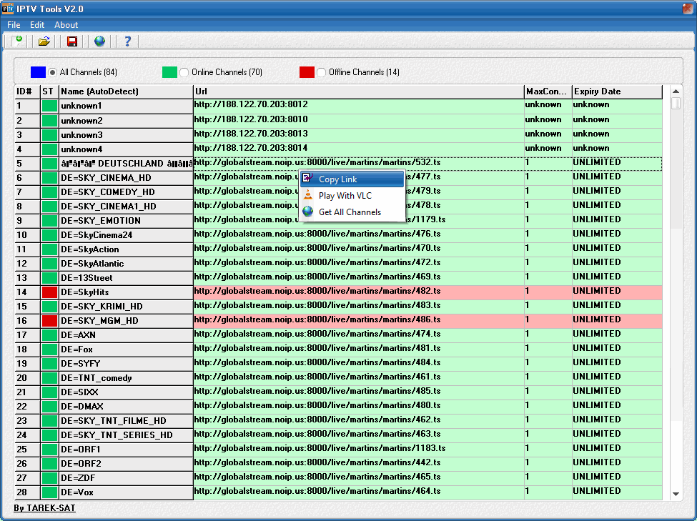
Task: Click the globe icon beside Get All Channels
Action: [x=308, y=212]
